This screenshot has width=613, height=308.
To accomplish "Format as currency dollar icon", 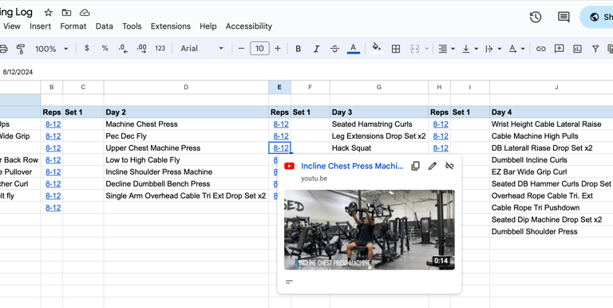I will pyautogui.click(x=86, y=48).
